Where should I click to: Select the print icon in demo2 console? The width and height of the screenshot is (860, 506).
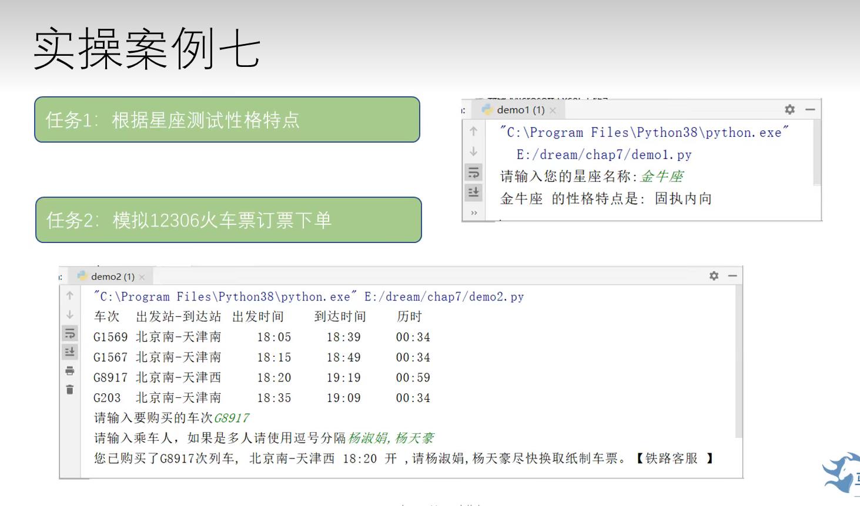click(69, 370)
